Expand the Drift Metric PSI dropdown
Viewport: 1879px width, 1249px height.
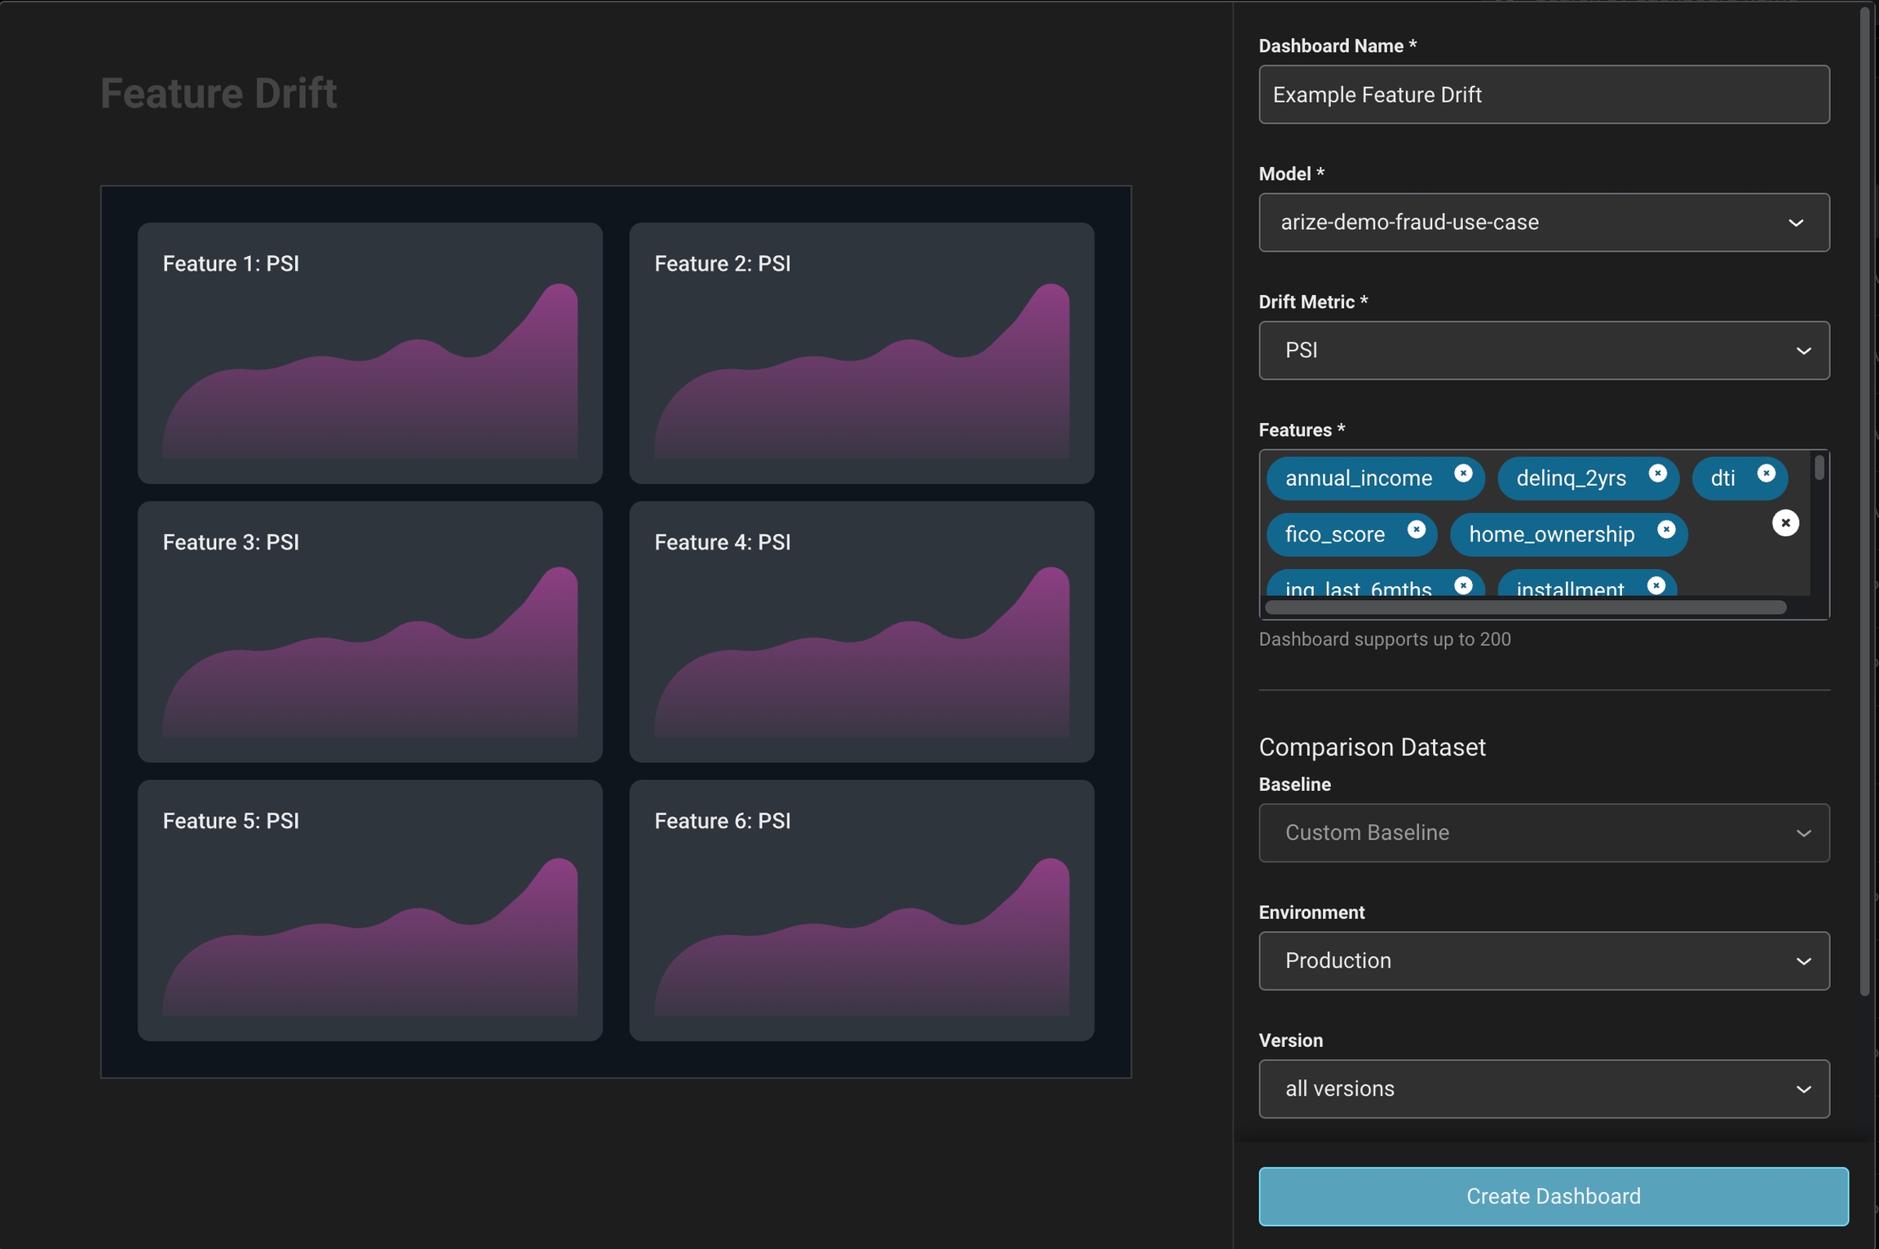(x=1543, y=351)
